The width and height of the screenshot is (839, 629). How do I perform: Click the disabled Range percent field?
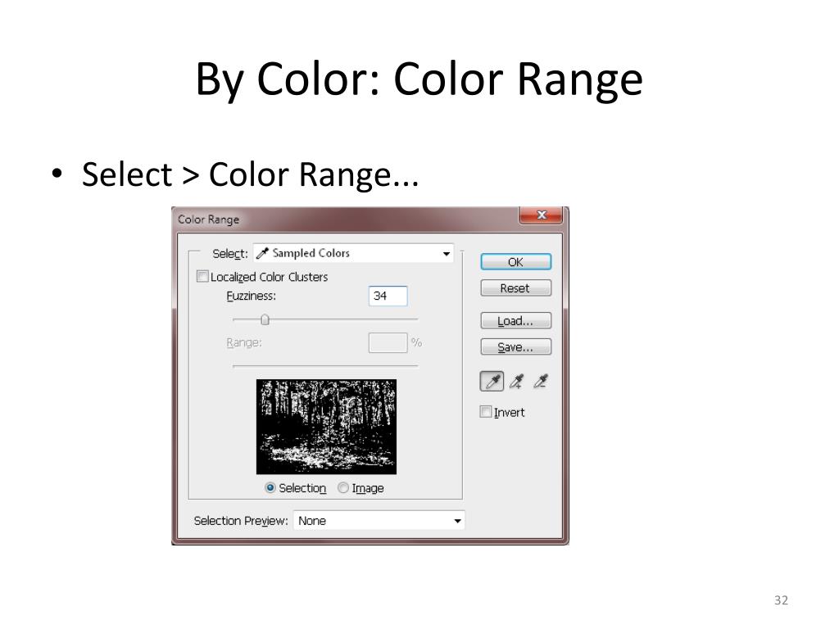pyautogui.click(x=388, y=343)
